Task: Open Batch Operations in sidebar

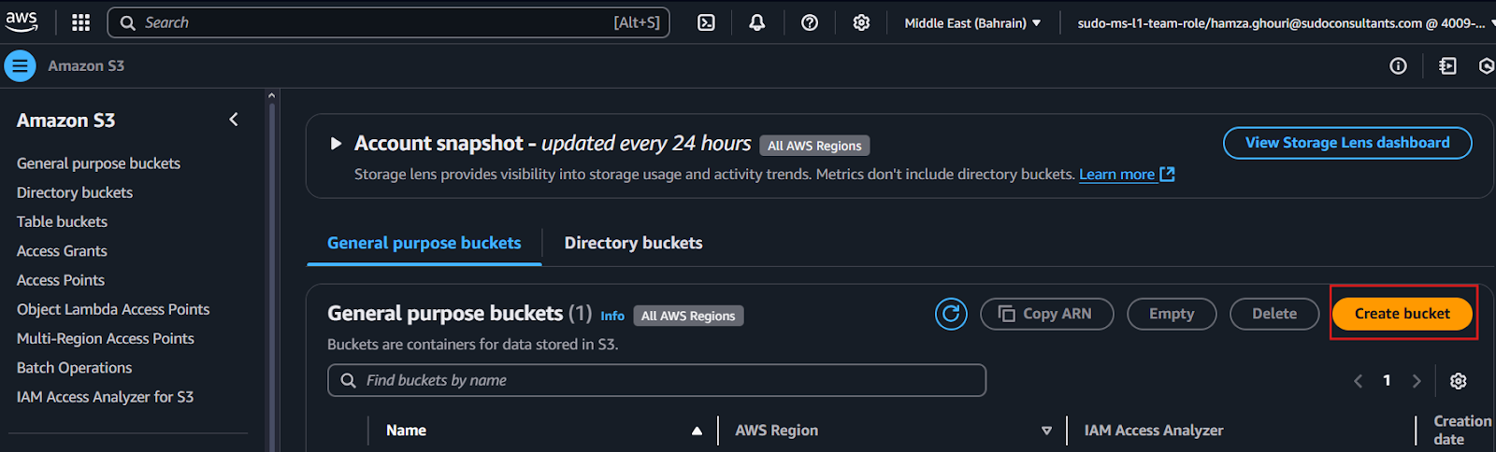Action: [x=74, y=368]
